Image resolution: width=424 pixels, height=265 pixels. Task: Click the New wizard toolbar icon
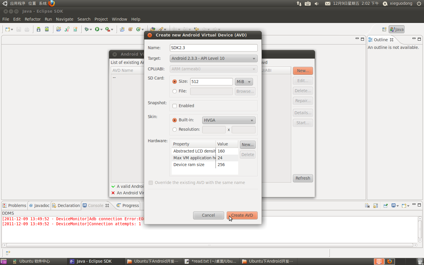(x=8, y=29)
